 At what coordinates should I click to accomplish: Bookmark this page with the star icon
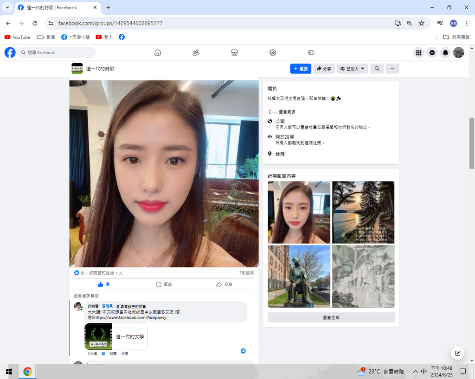coord(421,23)
